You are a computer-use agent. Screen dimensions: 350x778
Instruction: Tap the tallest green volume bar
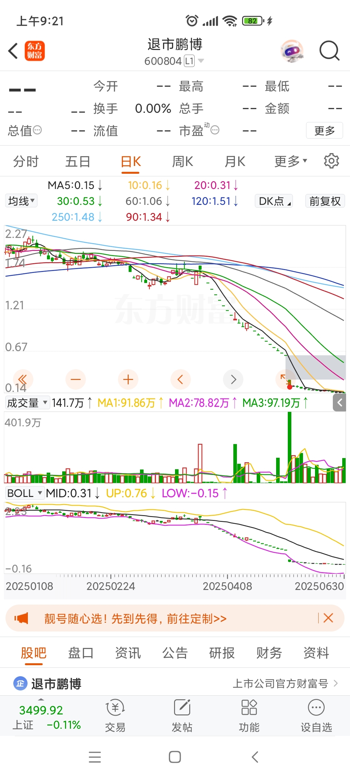coord(289,447)
